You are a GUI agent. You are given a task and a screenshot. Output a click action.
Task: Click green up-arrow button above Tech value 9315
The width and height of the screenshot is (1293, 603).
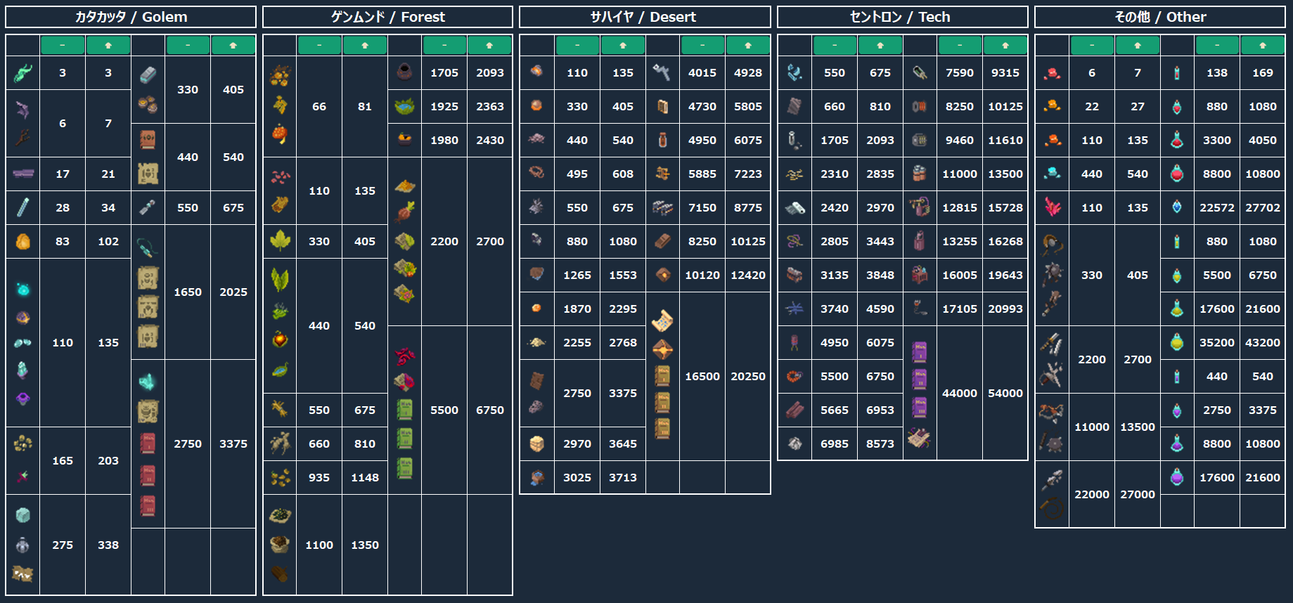point(1005,45)
